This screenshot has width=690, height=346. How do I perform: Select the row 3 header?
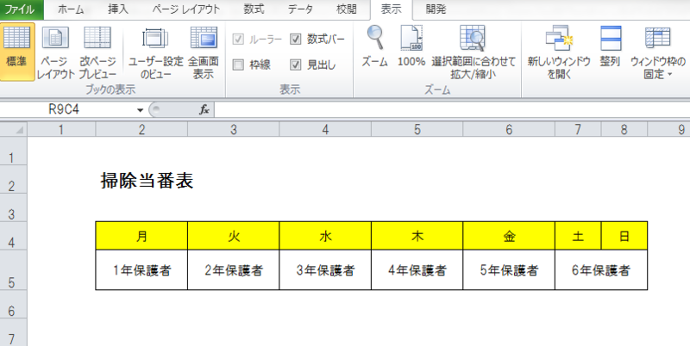point(13,207)
